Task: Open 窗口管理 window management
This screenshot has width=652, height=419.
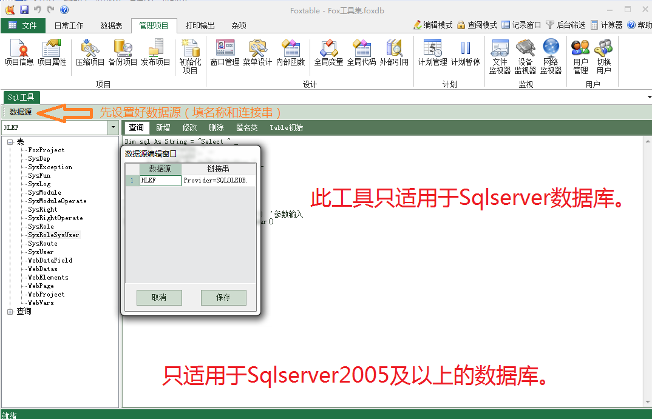Action: coord(225,53)
